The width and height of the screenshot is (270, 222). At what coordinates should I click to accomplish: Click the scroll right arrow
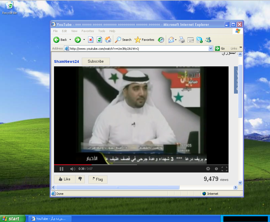click(x=236, y=187)
